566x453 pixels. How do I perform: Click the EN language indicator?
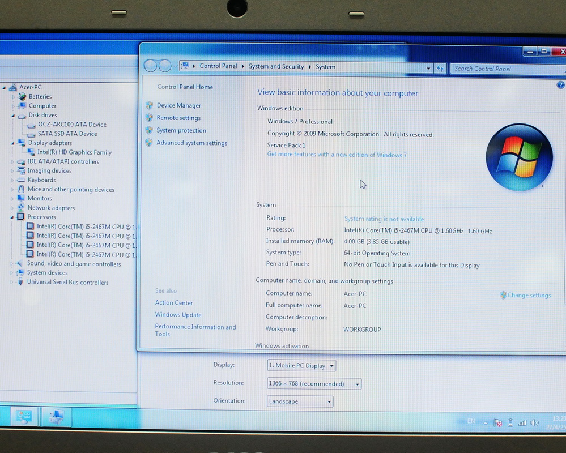(471, 421)
